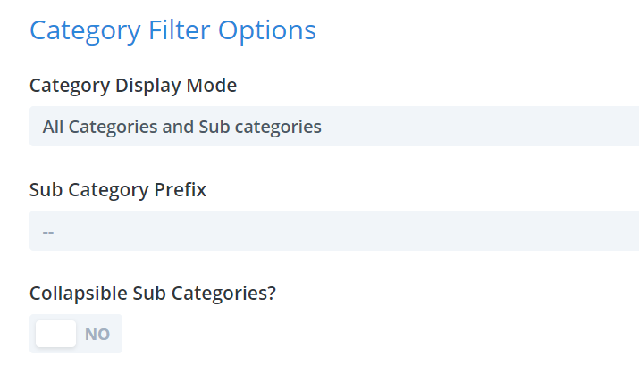
Task: Click the Category Display Mode label
Action: click(133, 86)
